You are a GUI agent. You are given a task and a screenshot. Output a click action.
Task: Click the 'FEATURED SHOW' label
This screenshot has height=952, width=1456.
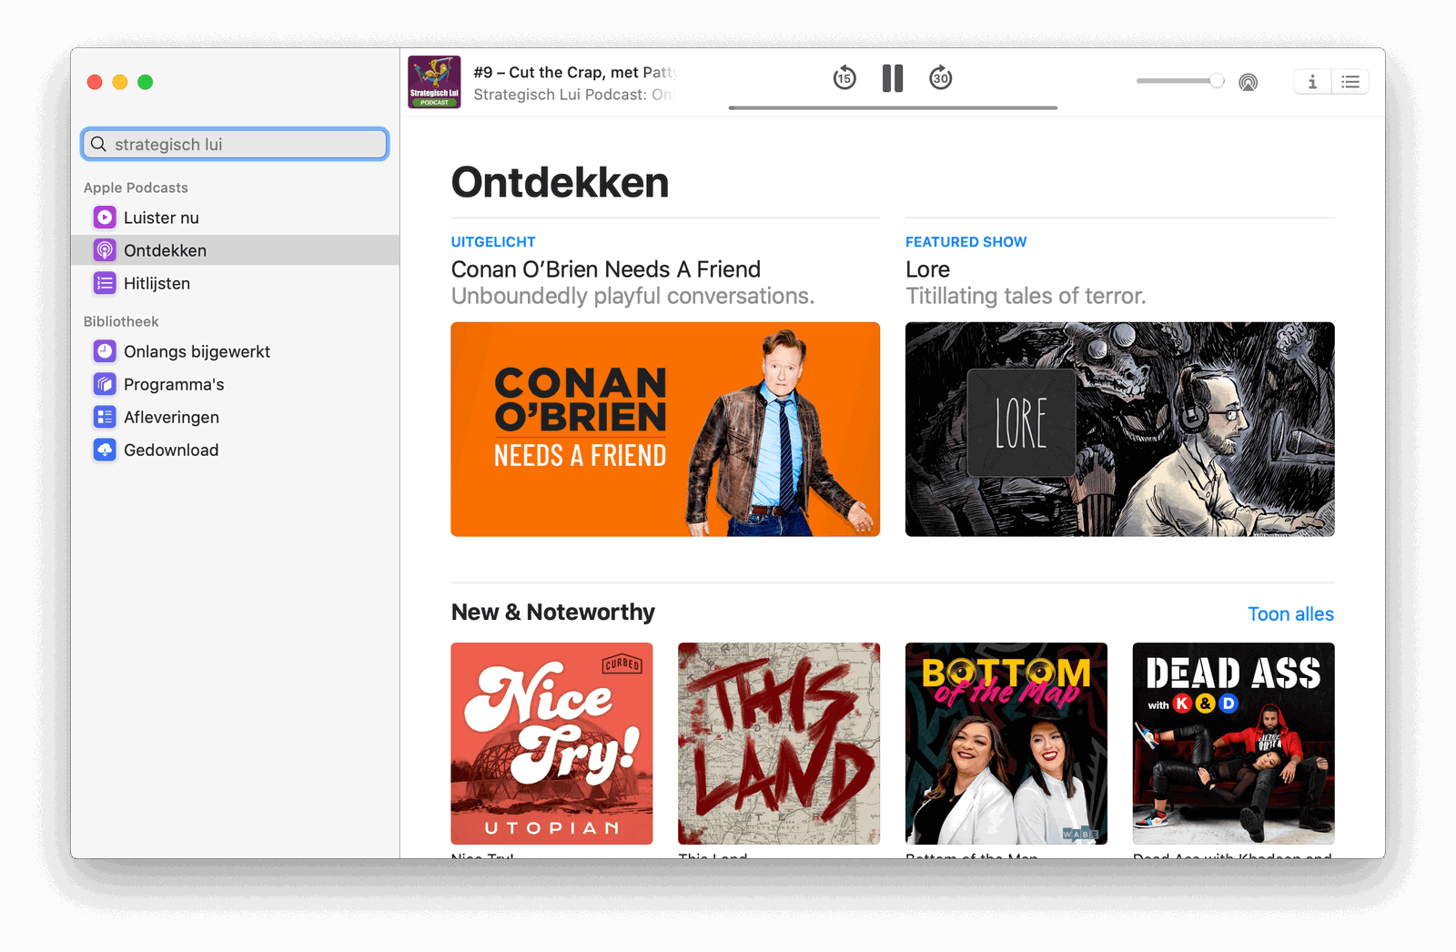[966, 242]
